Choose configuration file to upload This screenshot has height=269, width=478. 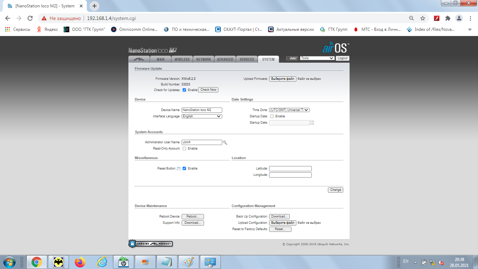(283, 223)
